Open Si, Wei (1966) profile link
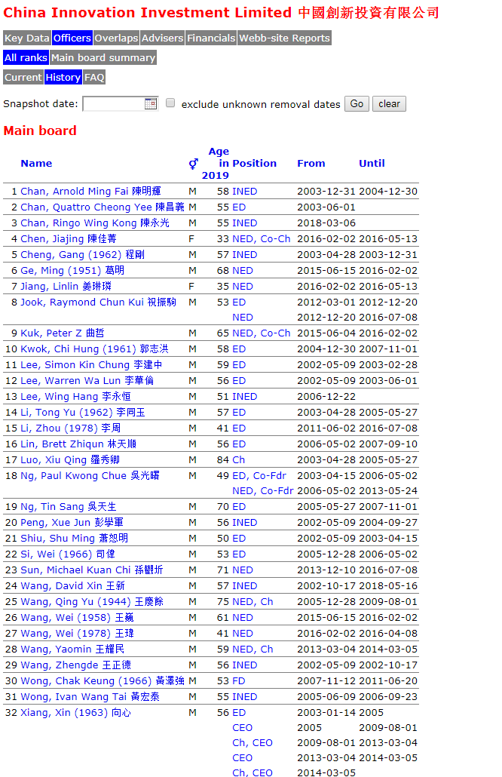 tap(68, 554)
